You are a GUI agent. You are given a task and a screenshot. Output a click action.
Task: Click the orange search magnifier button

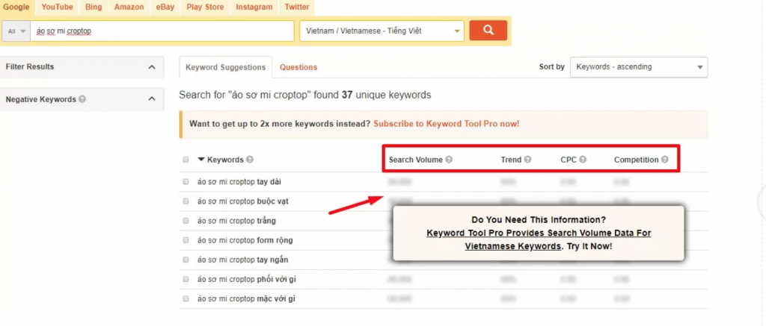(x=488, y=30)
